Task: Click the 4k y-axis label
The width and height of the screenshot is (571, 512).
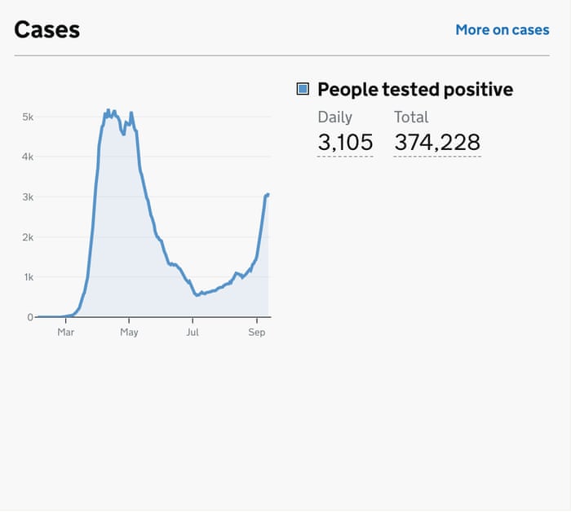Action: click(x=28, y=157)
